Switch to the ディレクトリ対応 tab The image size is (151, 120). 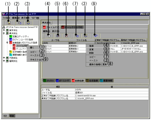tap(72, 27)
